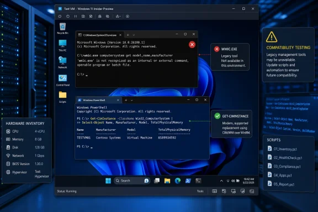Open Task View on the taskbar

[x=157, y=181]
